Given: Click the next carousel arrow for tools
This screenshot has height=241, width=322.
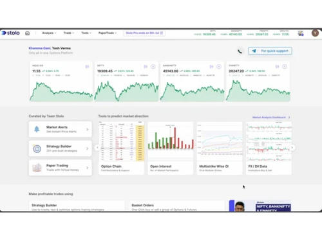Looking at the screenshot, I should (x=292, y=147).
